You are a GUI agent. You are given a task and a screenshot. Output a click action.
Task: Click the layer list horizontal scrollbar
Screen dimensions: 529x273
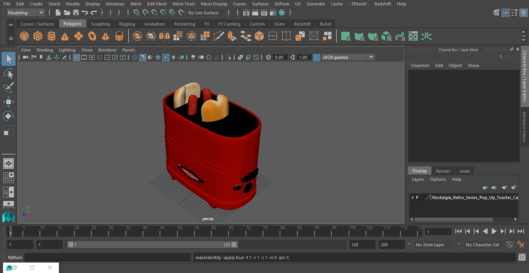(x=453, y=220)
